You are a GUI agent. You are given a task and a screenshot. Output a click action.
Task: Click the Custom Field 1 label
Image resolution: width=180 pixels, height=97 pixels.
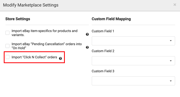point(103,31)
